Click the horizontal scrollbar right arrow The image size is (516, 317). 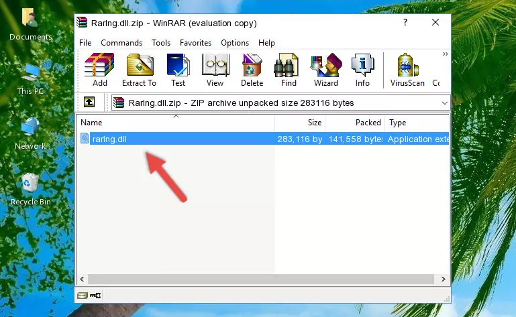pos(444,279)
